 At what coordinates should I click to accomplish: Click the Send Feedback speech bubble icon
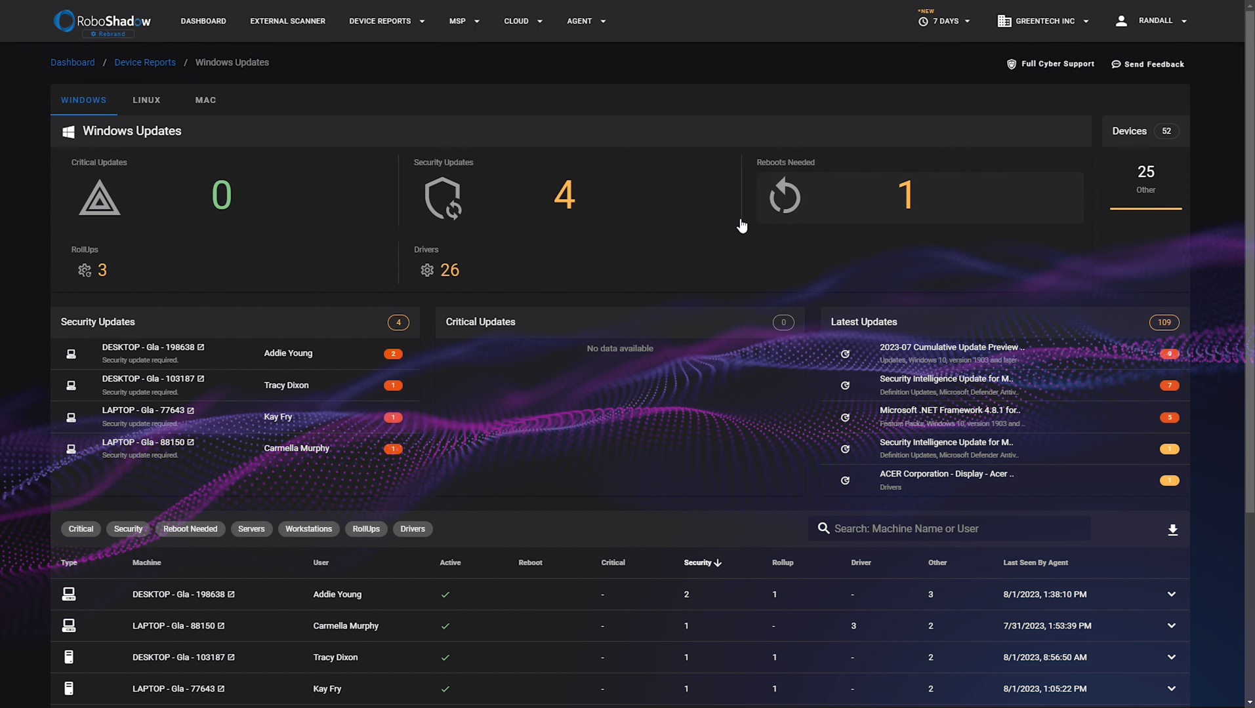click(x=1116, y=64)
